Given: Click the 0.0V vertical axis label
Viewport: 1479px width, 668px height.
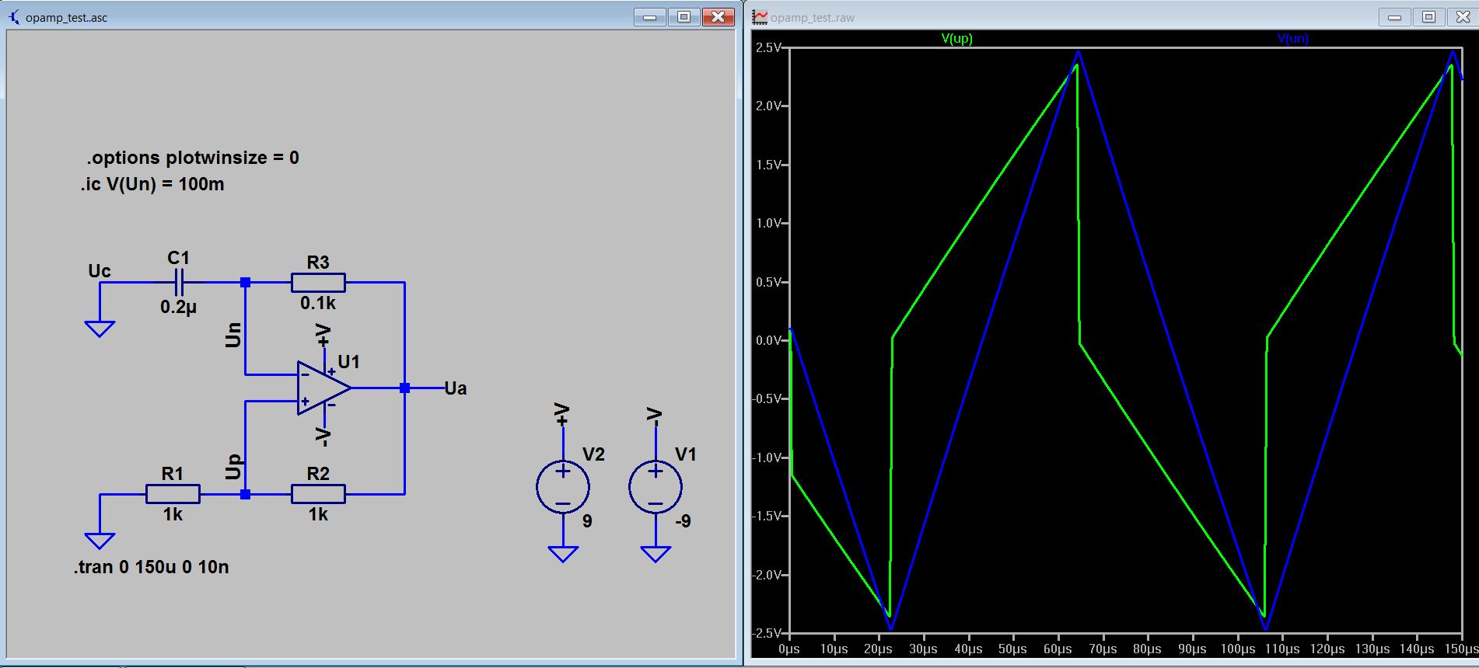Looking at the screenshot, I should tap(768, 340).
